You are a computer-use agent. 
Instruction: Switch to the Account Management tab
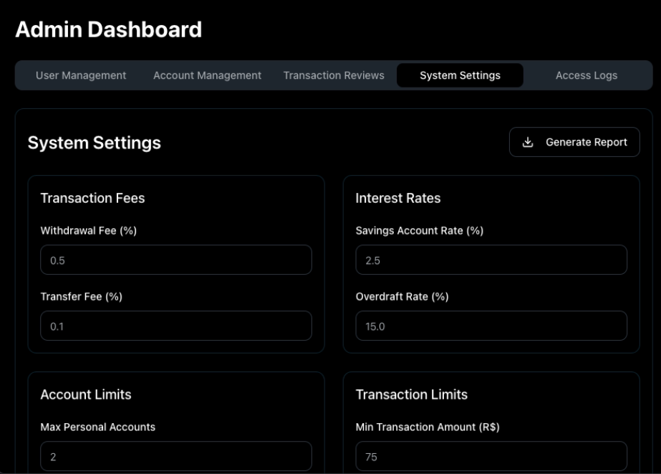[207, 75]
